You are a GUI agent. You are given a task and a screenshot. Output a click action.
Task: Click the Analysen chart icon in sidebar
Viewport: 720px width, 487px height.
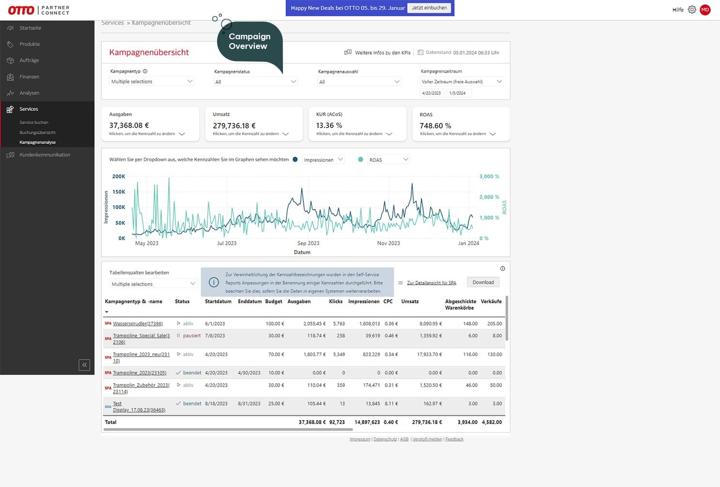click(10, 93)
